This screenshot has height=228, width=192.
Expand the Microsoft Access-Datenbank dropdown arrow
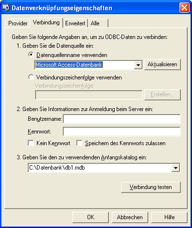(x=138, y=65)
